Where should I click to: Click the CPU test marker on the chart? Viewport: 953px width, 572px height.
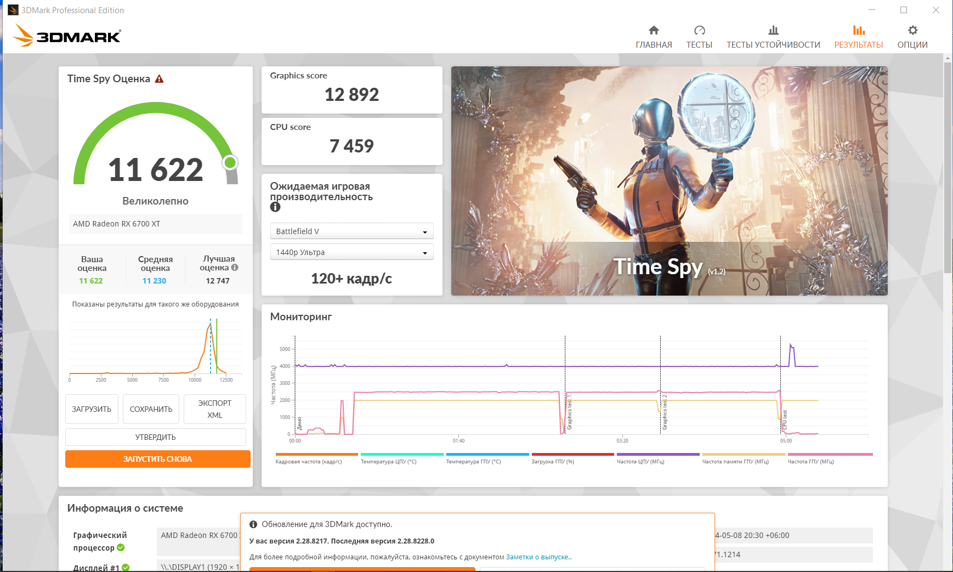pyautogui.click(x=785, y=420)
